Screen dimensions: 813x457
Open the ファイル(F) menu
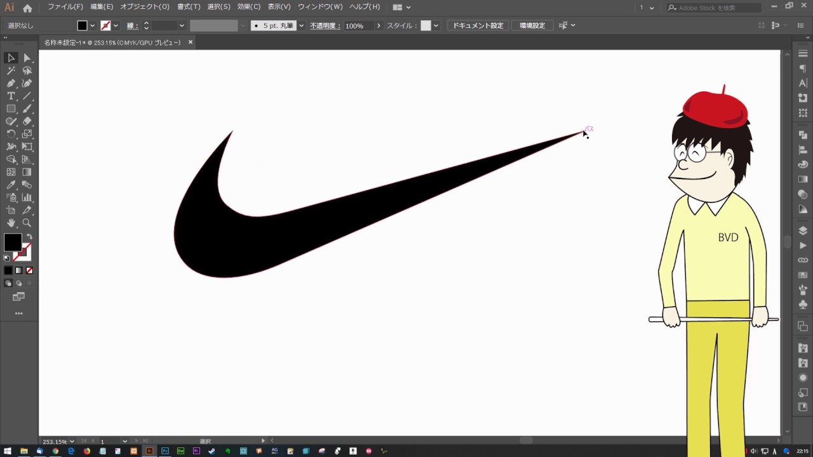click(x=65, y=7)
